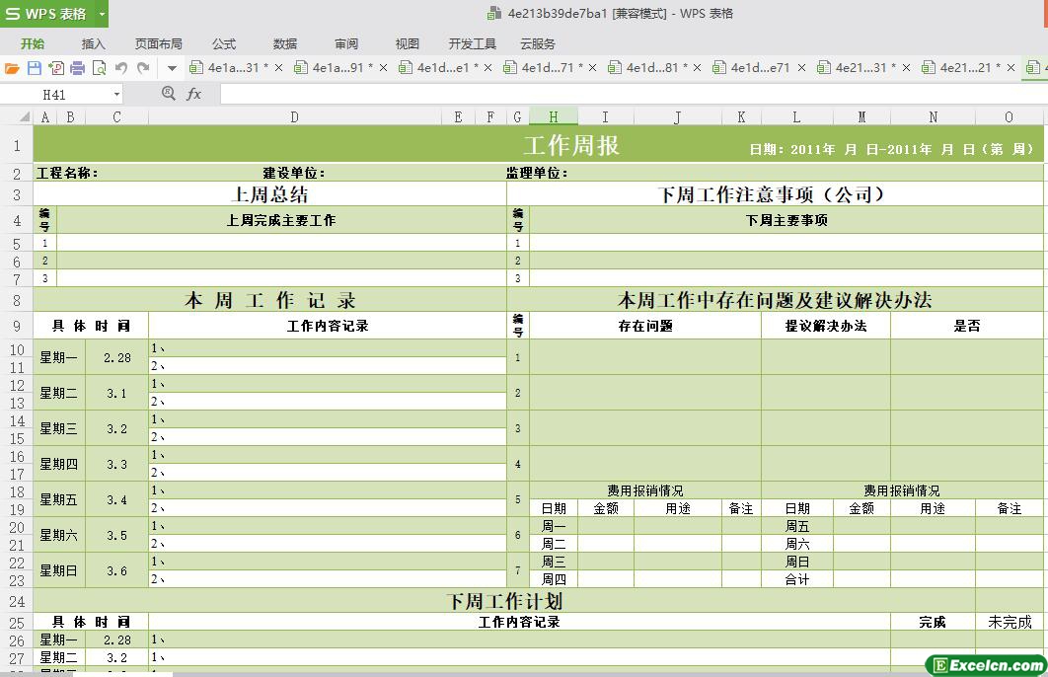Viewport: 1048px width, 677px height.
Task: Click the Export to PDF icon
Action: click(55, 68)
